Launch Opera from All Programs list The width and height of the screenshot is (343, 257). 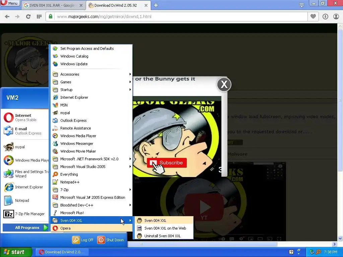point(91,228)
